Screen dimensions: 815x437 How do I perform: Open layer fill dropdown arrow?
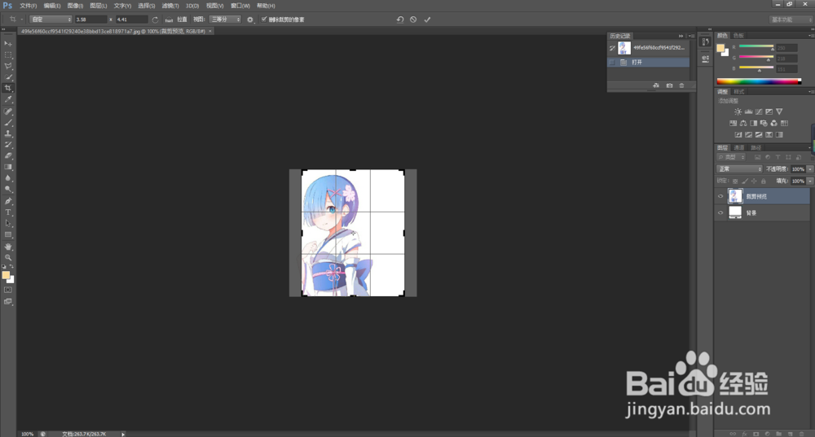pyautogui.click(x=810, y=181)
